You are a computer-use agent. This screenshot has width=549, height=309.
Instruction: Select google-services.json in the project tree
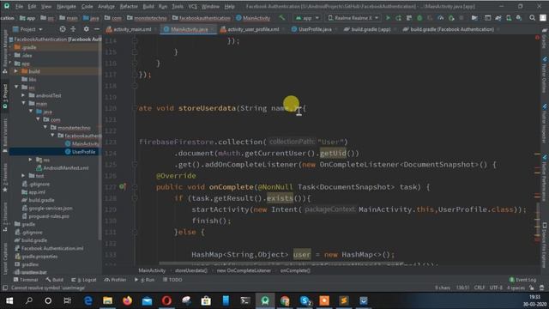click(x=51, y=208)
